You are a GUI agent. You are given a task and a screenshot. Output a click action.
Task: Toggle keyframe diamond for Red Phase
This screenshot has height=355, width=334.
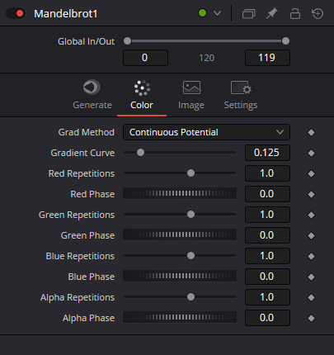tap(311, 194)
